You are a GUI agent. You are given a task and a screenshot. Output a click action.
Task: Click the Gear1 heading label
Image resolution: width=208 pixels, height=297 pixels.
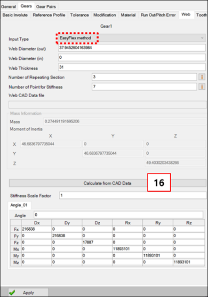[x=106, y=26]
